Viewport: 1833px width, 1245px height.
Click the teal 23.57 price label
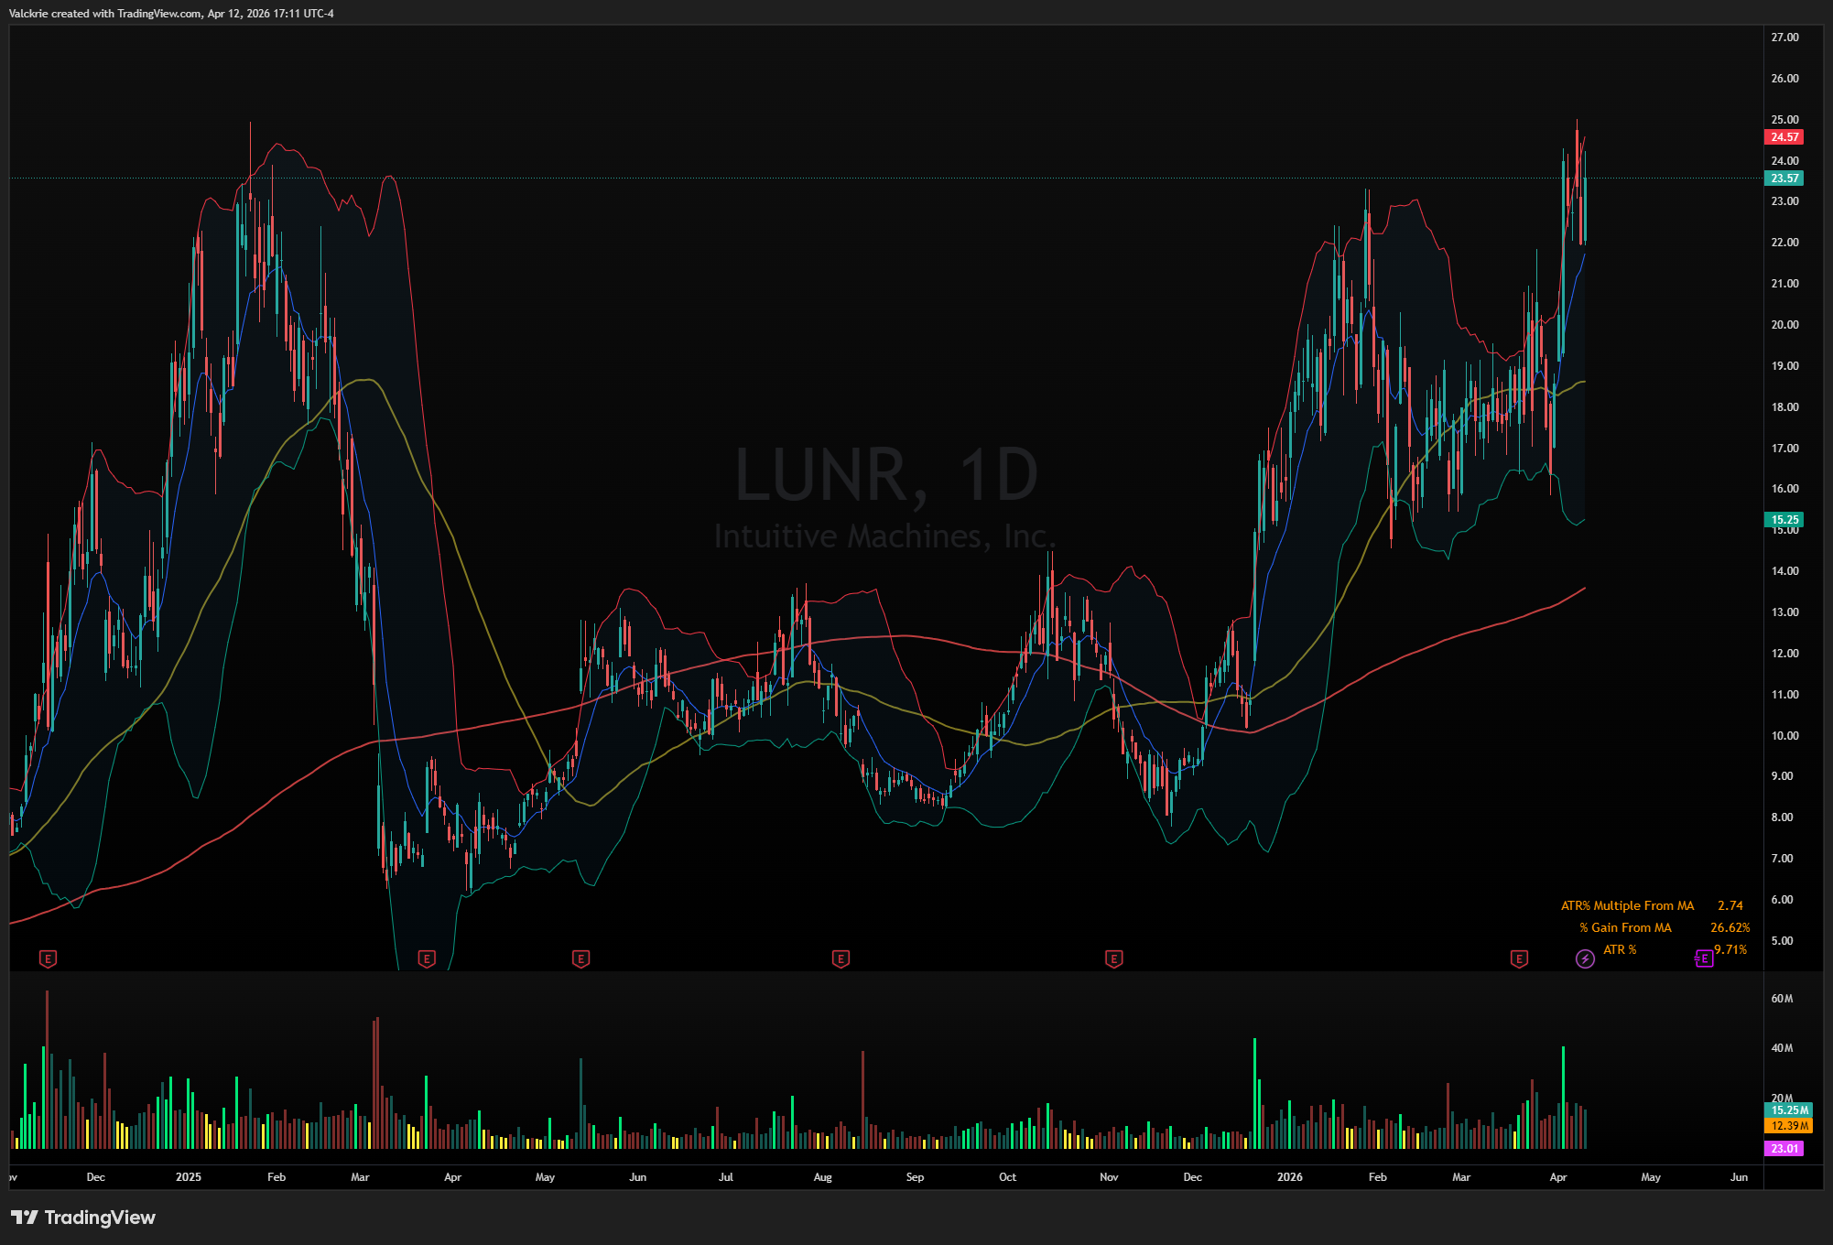click(x=1784, y=179)
